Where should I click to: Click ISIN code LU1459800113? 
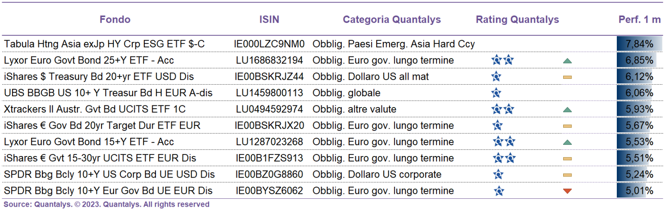pyautogui.click(x=269, y=93)
